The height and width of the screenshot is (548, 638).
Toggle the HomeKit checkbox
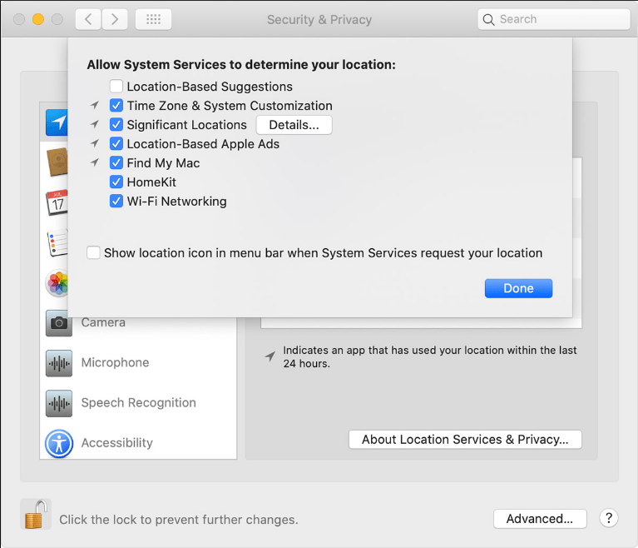(x=116, y=182)
